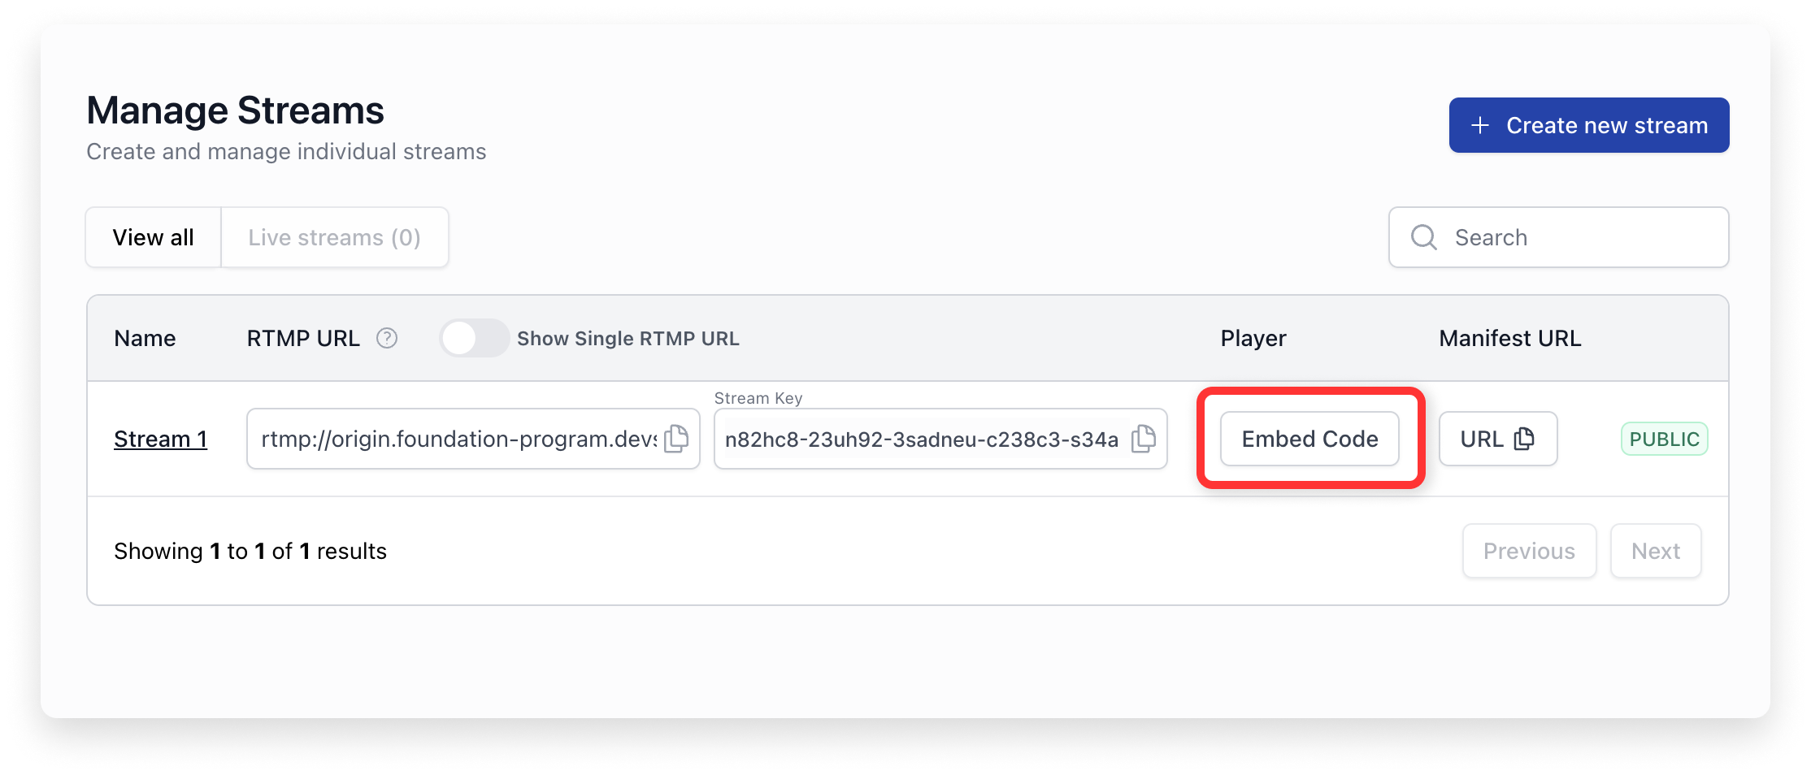Go to the Previous results page
Image resolution: width=1811 pixels, height=775 pixels.
coord(1529,551)
